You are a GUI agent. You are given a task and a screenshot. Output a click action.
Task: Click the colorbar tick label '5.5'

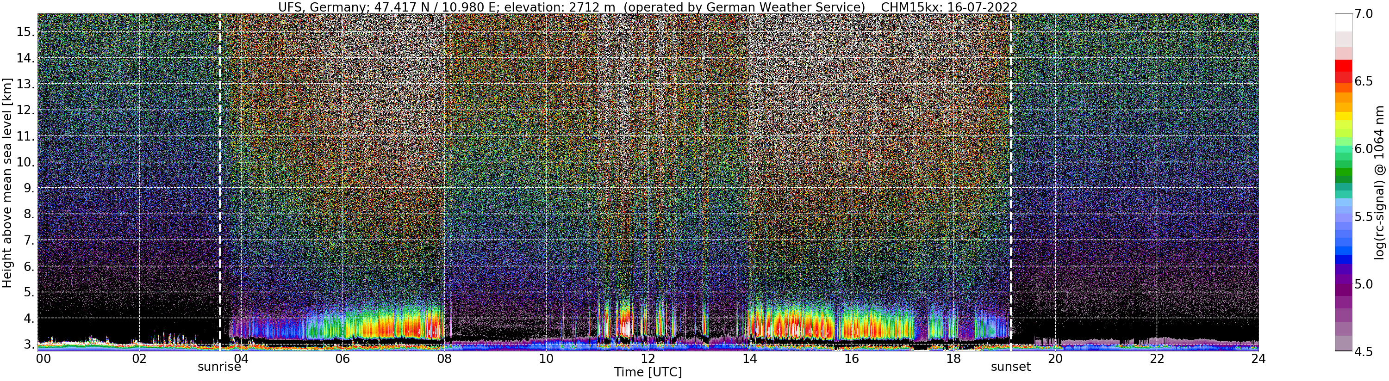click(1364, 216)
